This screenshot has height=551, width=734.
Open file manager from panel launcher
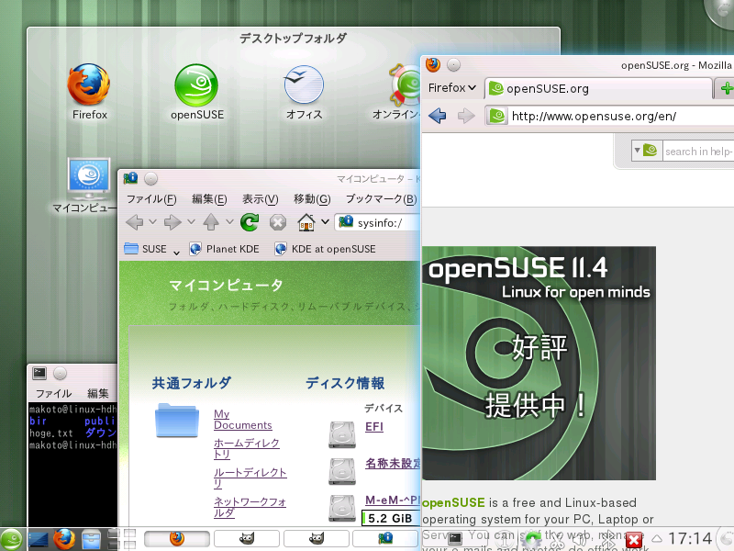click(91, 539)
